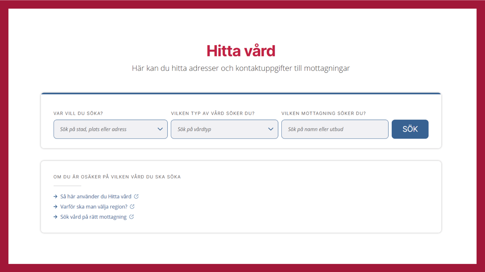485x272 pixels.
Task: Click the 'VAR VILL DU SÖKA?' label
Action: tap(78, 114)
